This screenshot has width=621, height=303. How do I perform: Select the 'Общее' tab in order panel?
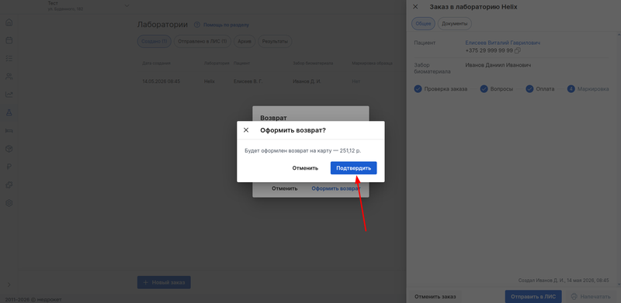click(423, 24)
